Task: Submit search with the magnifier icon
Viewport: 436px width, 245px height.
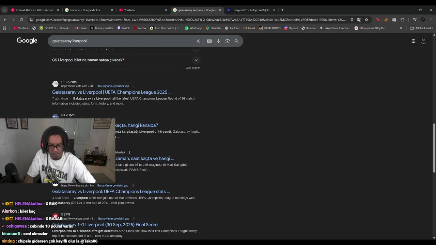Action: 236,41
